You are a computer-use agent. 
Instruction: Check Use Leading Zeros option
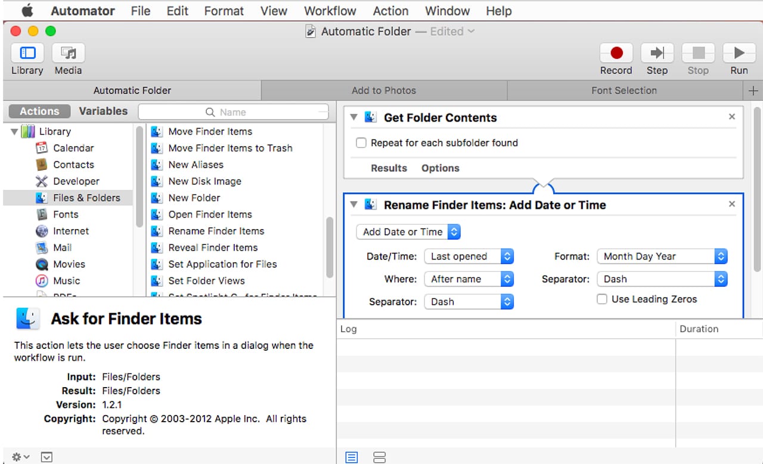tap(602, 299)
